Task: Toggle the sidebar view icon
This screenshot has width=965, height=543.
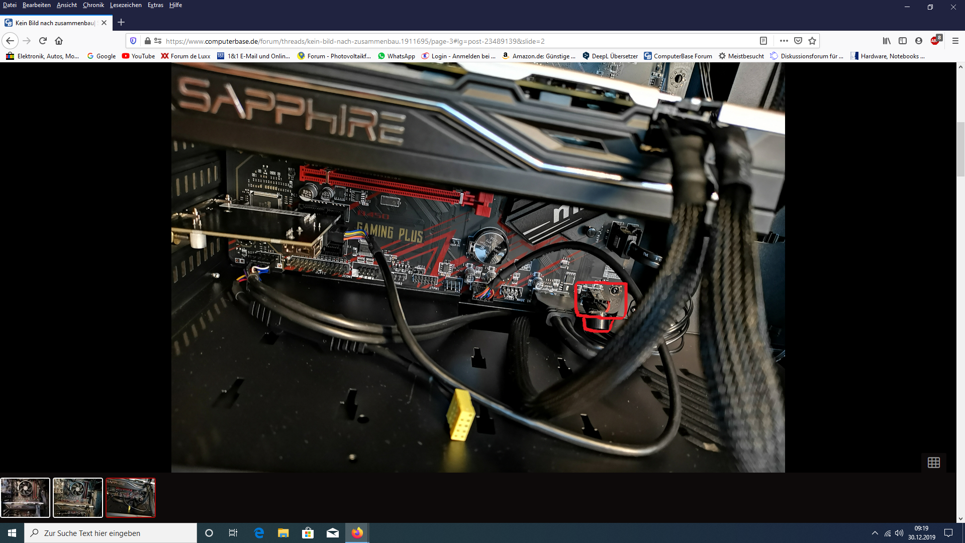Action: point(903,41)
